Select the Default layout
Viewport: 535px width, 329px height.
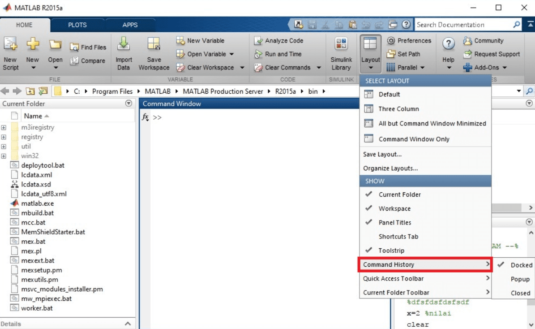tap(425, 94)
